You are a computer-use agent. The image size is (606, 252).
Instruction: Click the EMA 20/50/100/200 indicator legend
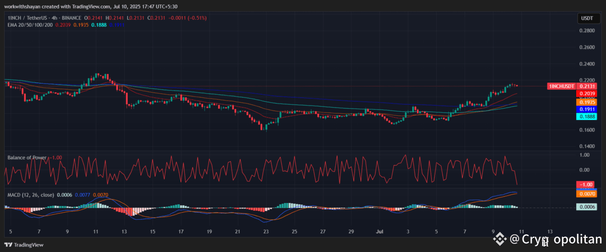(30, 24)
